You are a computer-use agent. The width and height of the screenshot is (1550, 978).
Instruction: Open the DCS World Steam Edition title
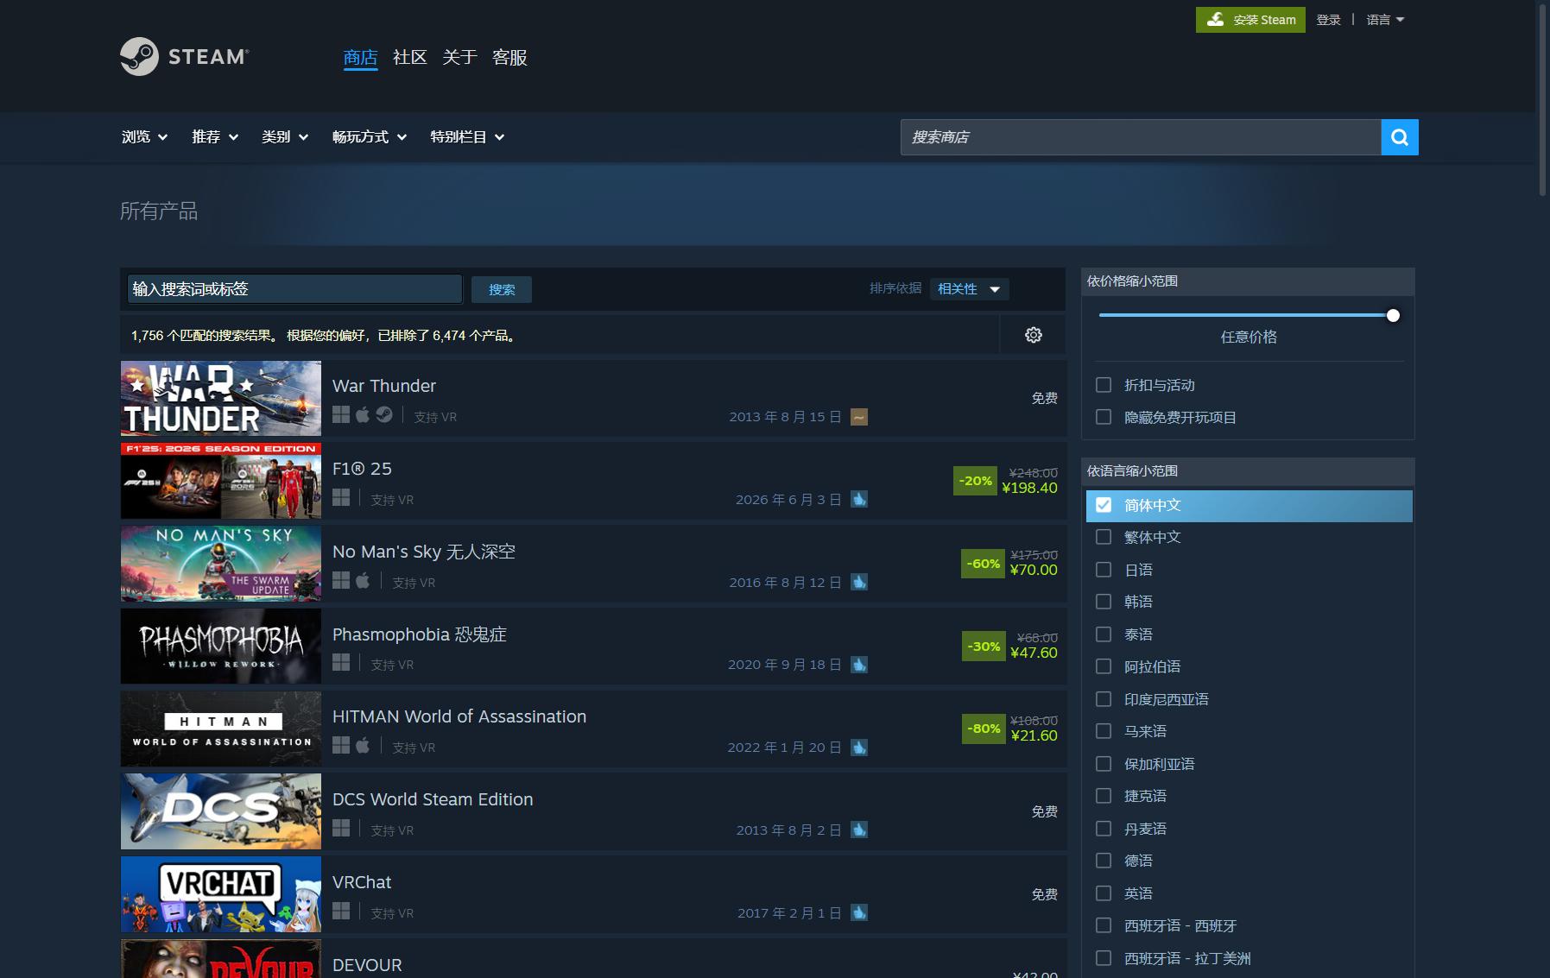tap(433, 799)
